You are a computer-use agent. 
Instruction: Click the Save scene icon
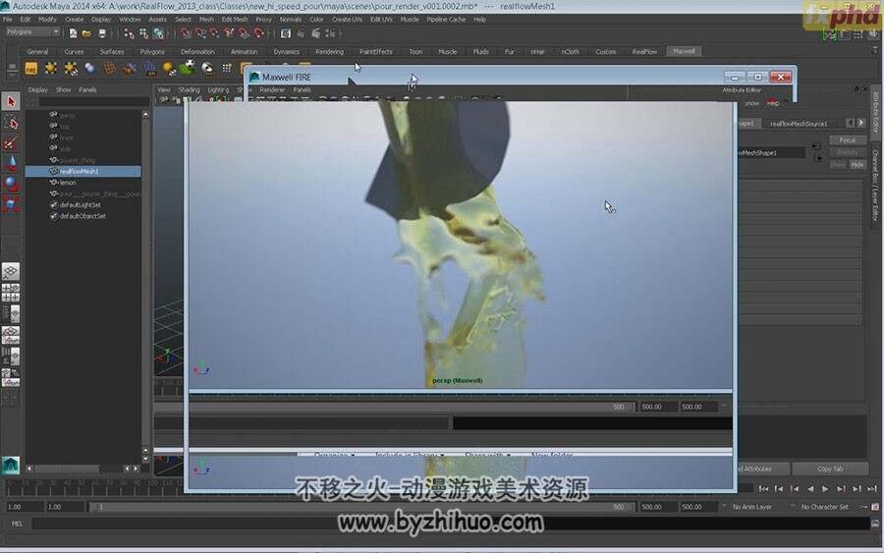click(x=102, y=33)
